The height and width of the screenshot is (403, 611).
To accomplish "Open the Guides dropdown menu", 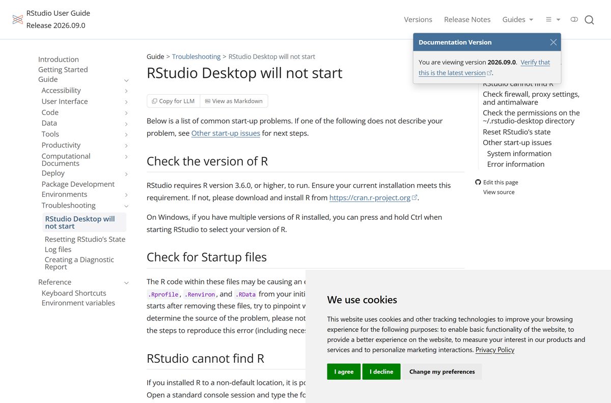I will 518,19.
